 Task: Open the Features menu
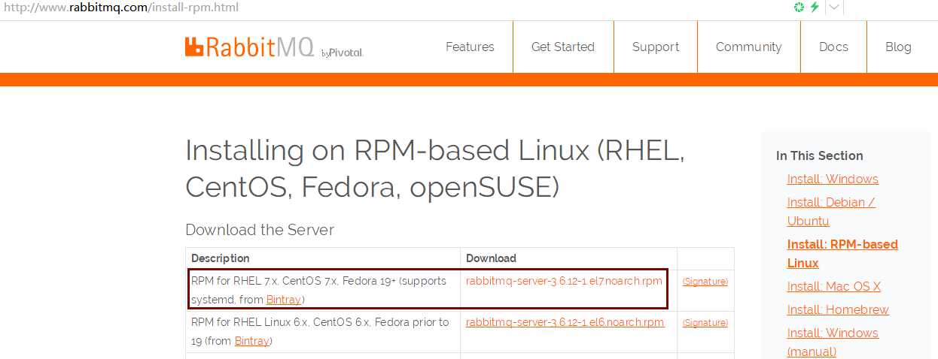pyautogui.click(x=470, y=47)
